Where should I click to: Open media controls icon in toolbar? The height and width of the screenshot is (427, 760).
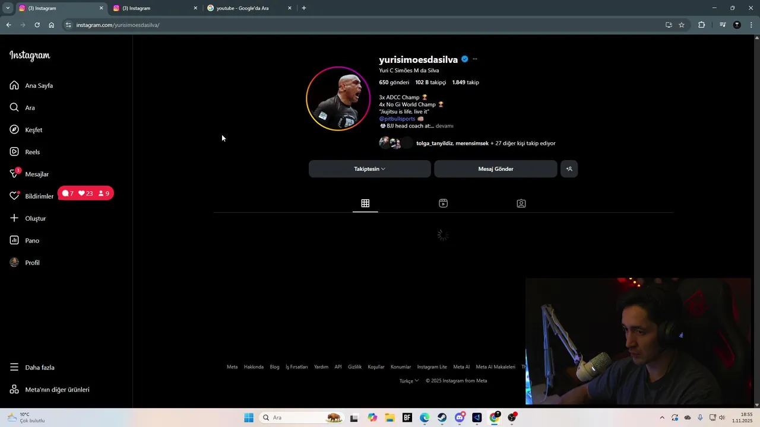pyautogui.click(x=723, y=25)
